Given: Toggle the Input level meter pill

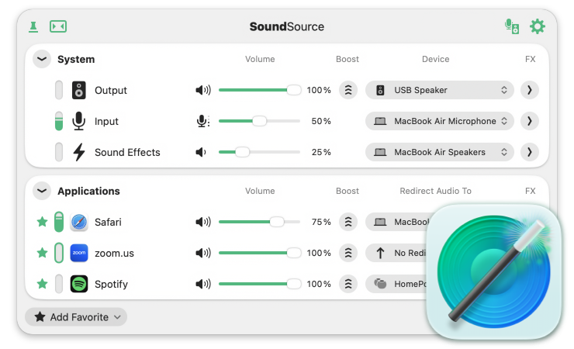Looking at the screenshot, I should pos(59,121).
